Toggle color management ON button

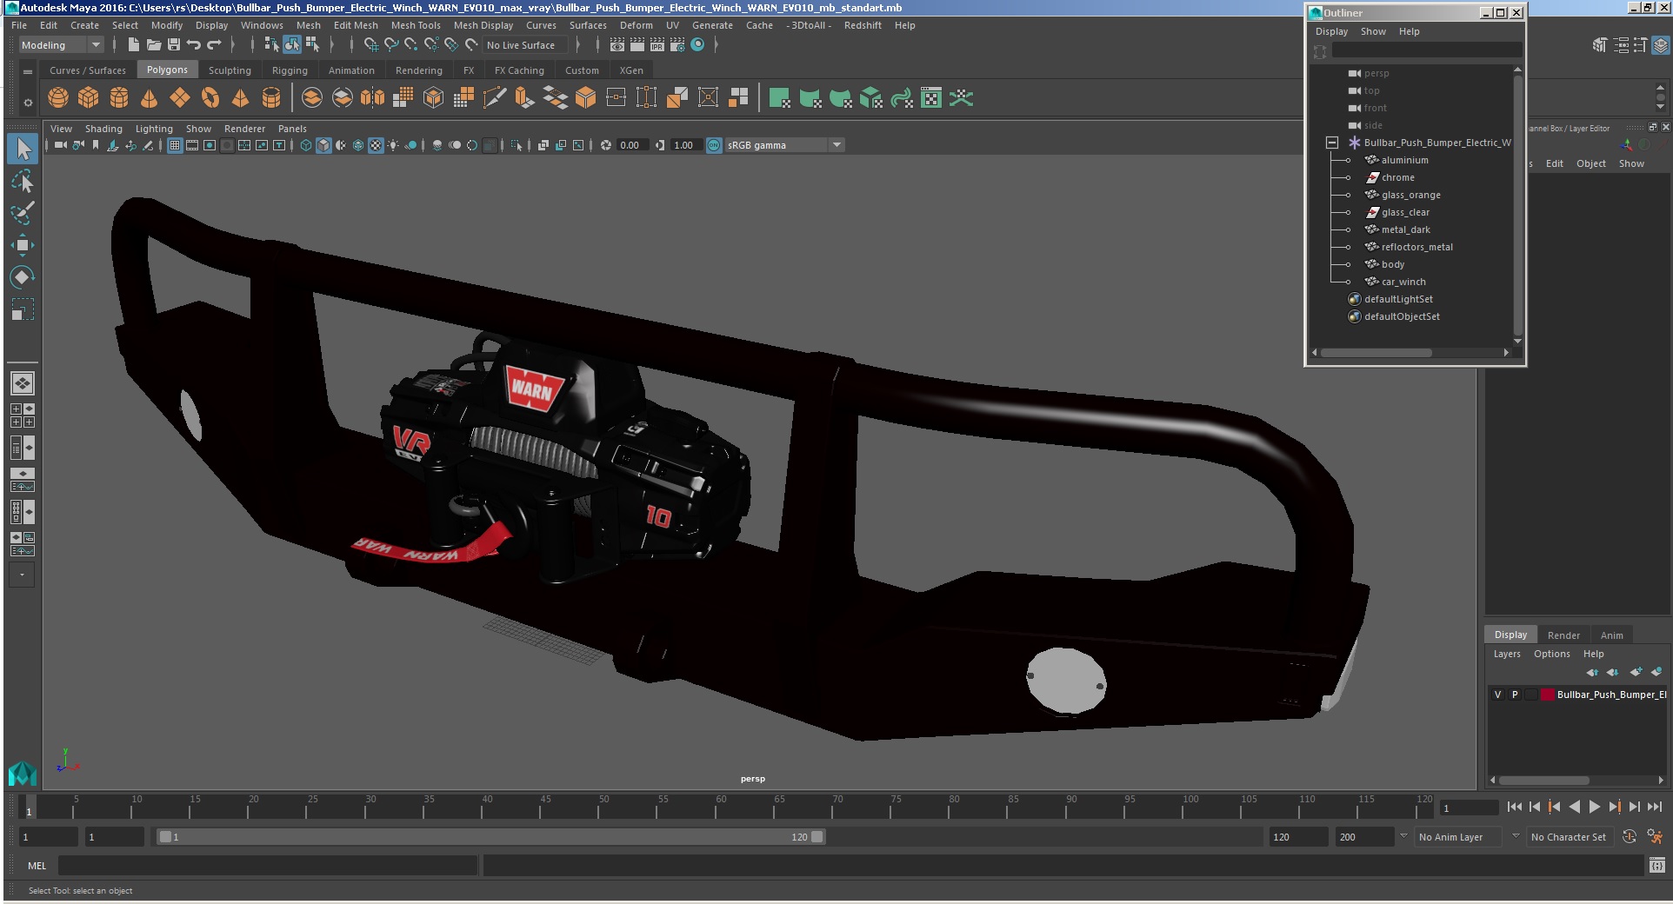[x=714, y=145]
